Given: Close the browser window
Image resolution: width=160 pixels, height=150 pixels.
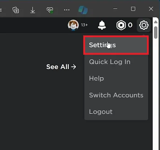Looking at the screenshot, I should click(x=151, y=9).
